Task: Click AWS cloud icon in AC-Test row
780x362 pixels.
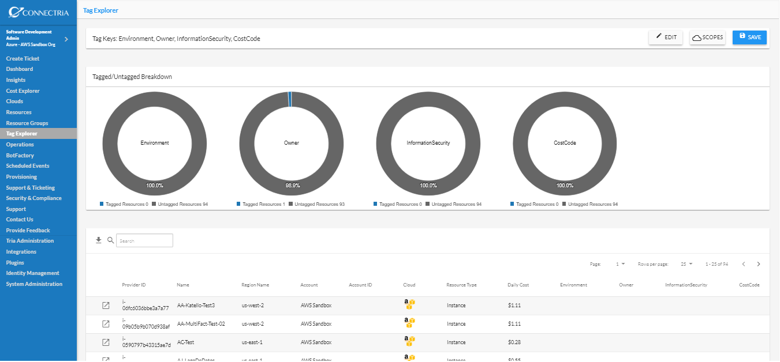Action: pyautogui.click(x=410, y=341)
